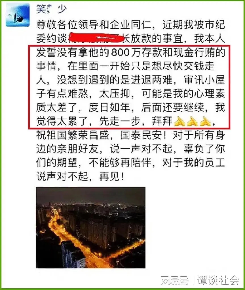Click the closing words 再见！
The width and height of the screenshot is (245, 290).
[111, 177]
